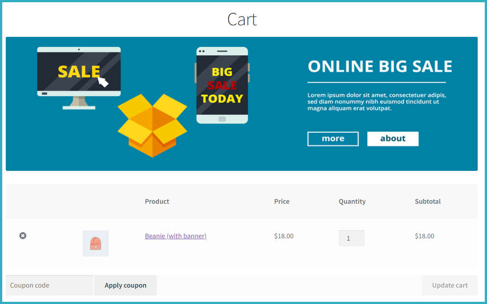Image resolution: width=487 pixels, height=304 pixels.
Task: Click the Product column header
Action: pos(157,201)
